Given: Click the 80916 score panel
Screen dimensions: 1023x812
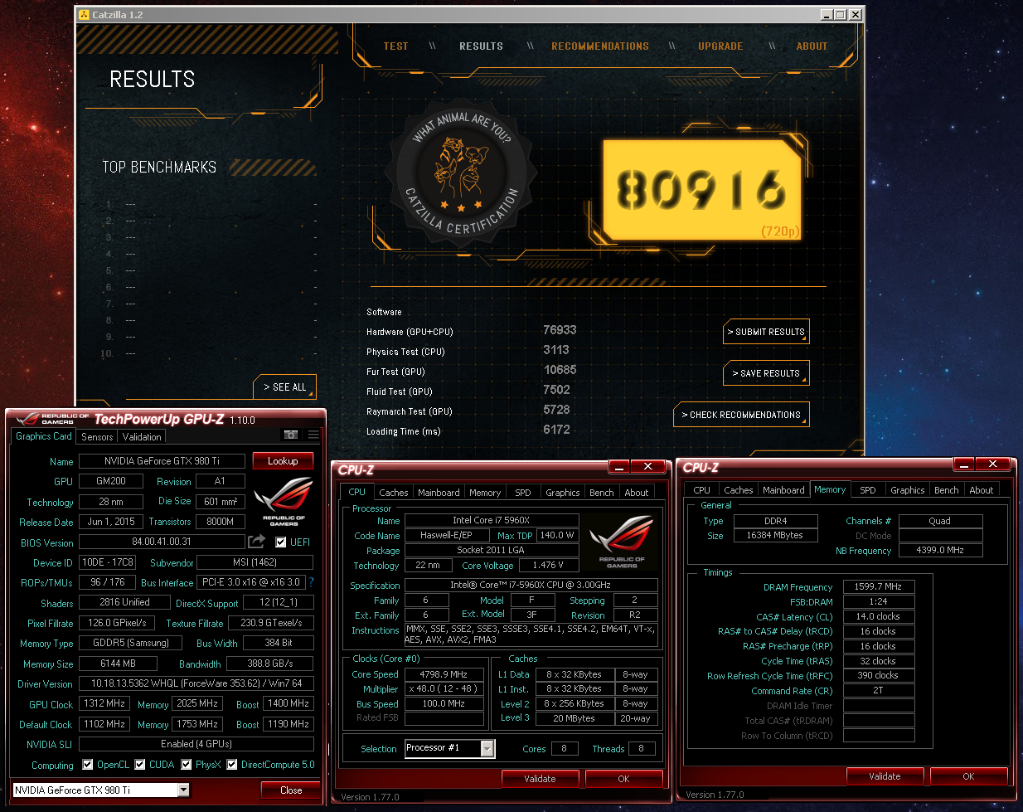Looking at the screenshot, I should (x=701, y=191).
